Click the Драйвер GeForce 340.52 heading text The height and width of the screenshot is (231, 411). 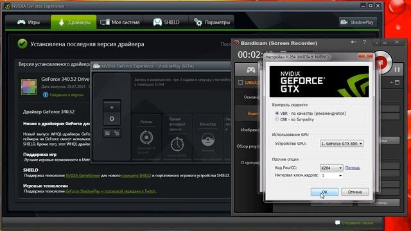pyautogui.click(x=49, y=112)
